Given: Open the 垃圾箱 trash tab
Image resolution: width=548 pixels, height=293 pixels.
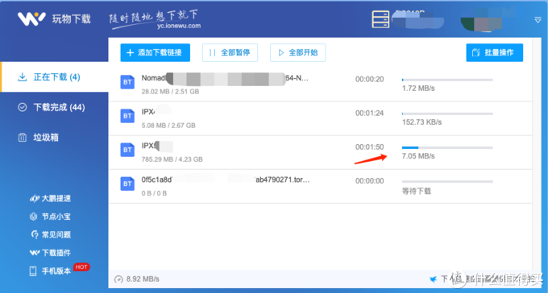Looking at the screenshot, I should coord(54,138).
